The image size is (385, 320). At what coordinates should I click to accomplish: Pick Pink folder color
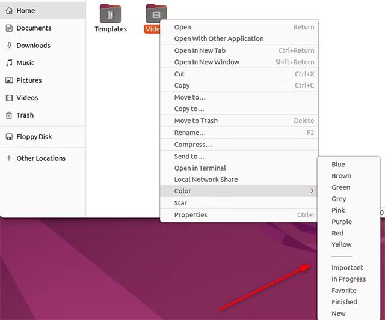[x=349, y=210]
